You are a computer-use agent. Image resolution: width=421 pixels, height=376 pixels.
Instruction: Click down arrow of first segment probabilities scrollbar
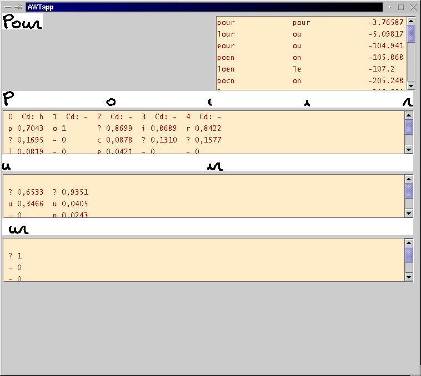pos(409,150)
